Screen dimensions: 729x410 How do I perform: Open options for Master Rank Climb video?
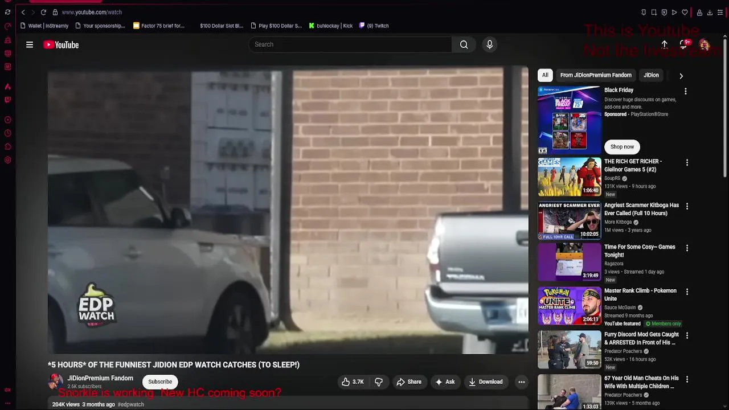pos(687,292)
